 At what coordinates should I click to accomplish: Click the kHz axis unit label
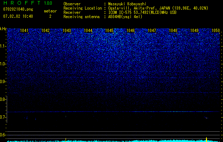[x=3, y=29]
